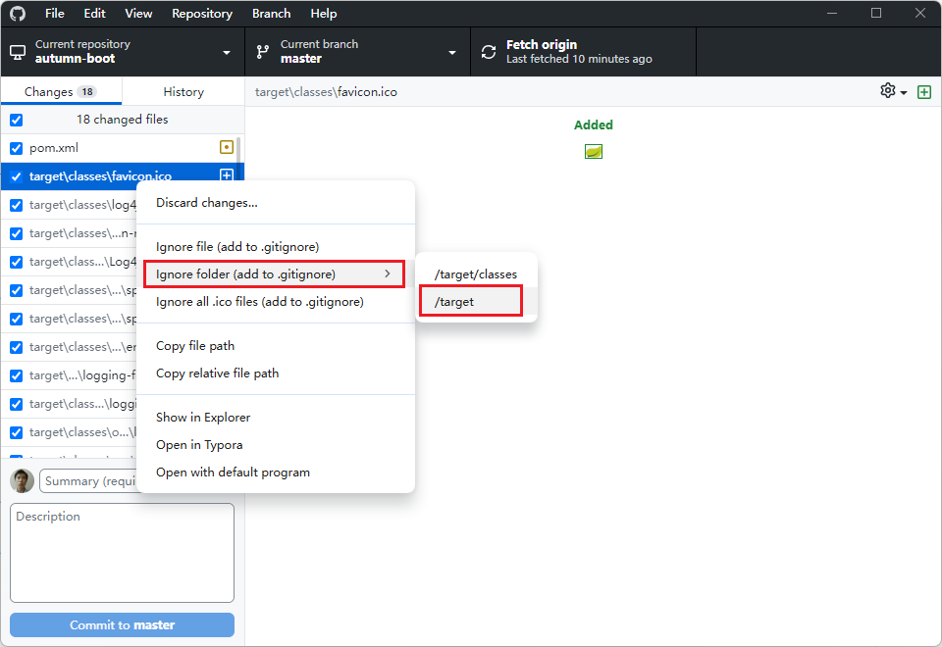Image resolution: width=942 pixels, height=647 pixels.
Task: Uncheck the target\classes\favicon.ico checkbox
Action: 16,176
